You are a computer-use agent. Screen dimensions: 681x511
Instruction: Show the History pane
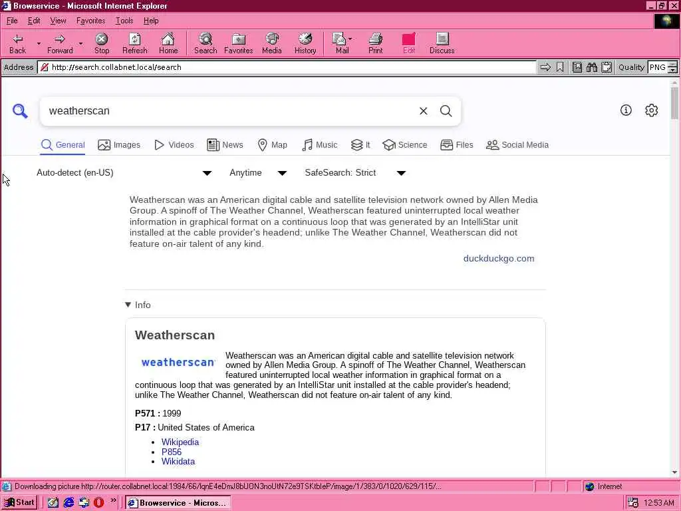click(305, 43)
